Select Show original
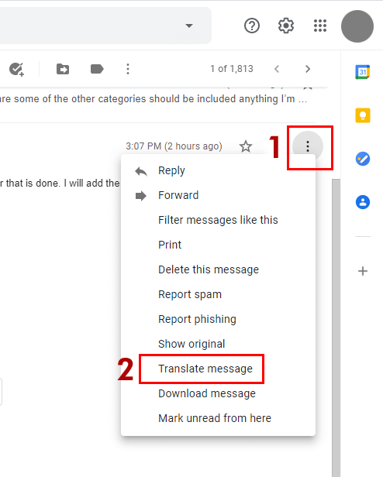This screenshot has width=383, height=477. [x=218, y=344]
